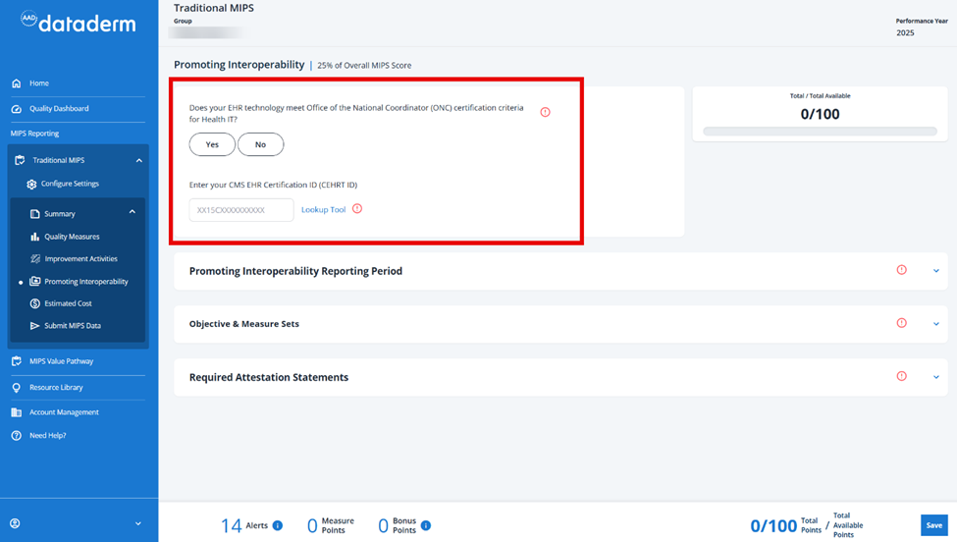Click warning icon next to Lookup Tool
957x542 pixels.
click(357, 209)
